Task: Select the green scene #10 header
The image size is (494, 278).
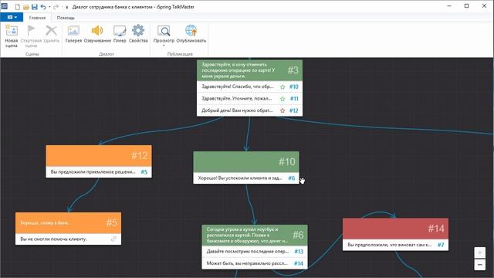Action: (x=246, y=161)
